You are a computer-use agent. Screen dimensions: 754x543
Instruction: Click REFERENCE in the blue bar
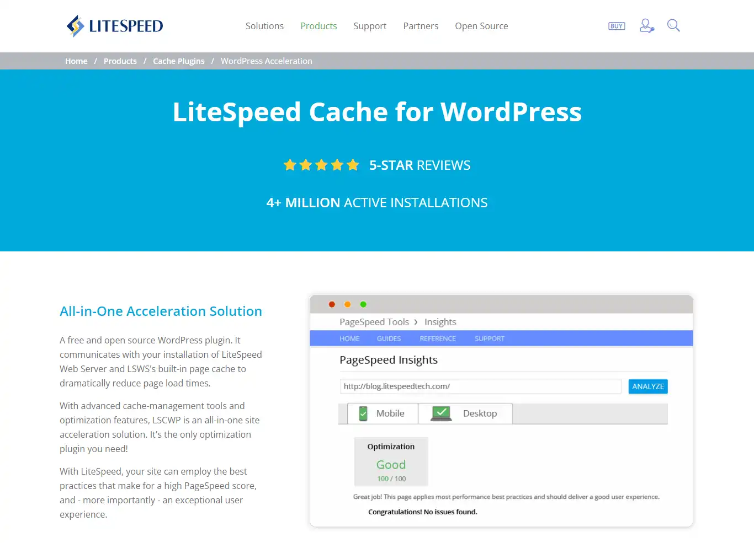pos(438,338)
